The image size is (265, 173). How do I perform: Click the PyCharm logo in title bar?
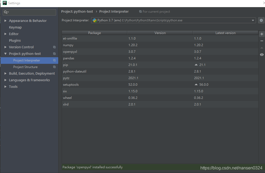pos(5,3)
